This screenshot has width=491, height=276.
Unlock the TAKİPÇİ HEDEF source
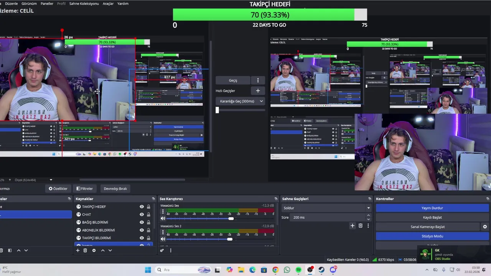click(x=148, y=207)
